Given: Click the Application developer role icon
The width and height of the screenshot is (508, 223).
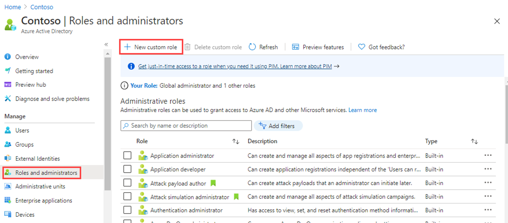Looking at the screenshot, I should [143, 170].
